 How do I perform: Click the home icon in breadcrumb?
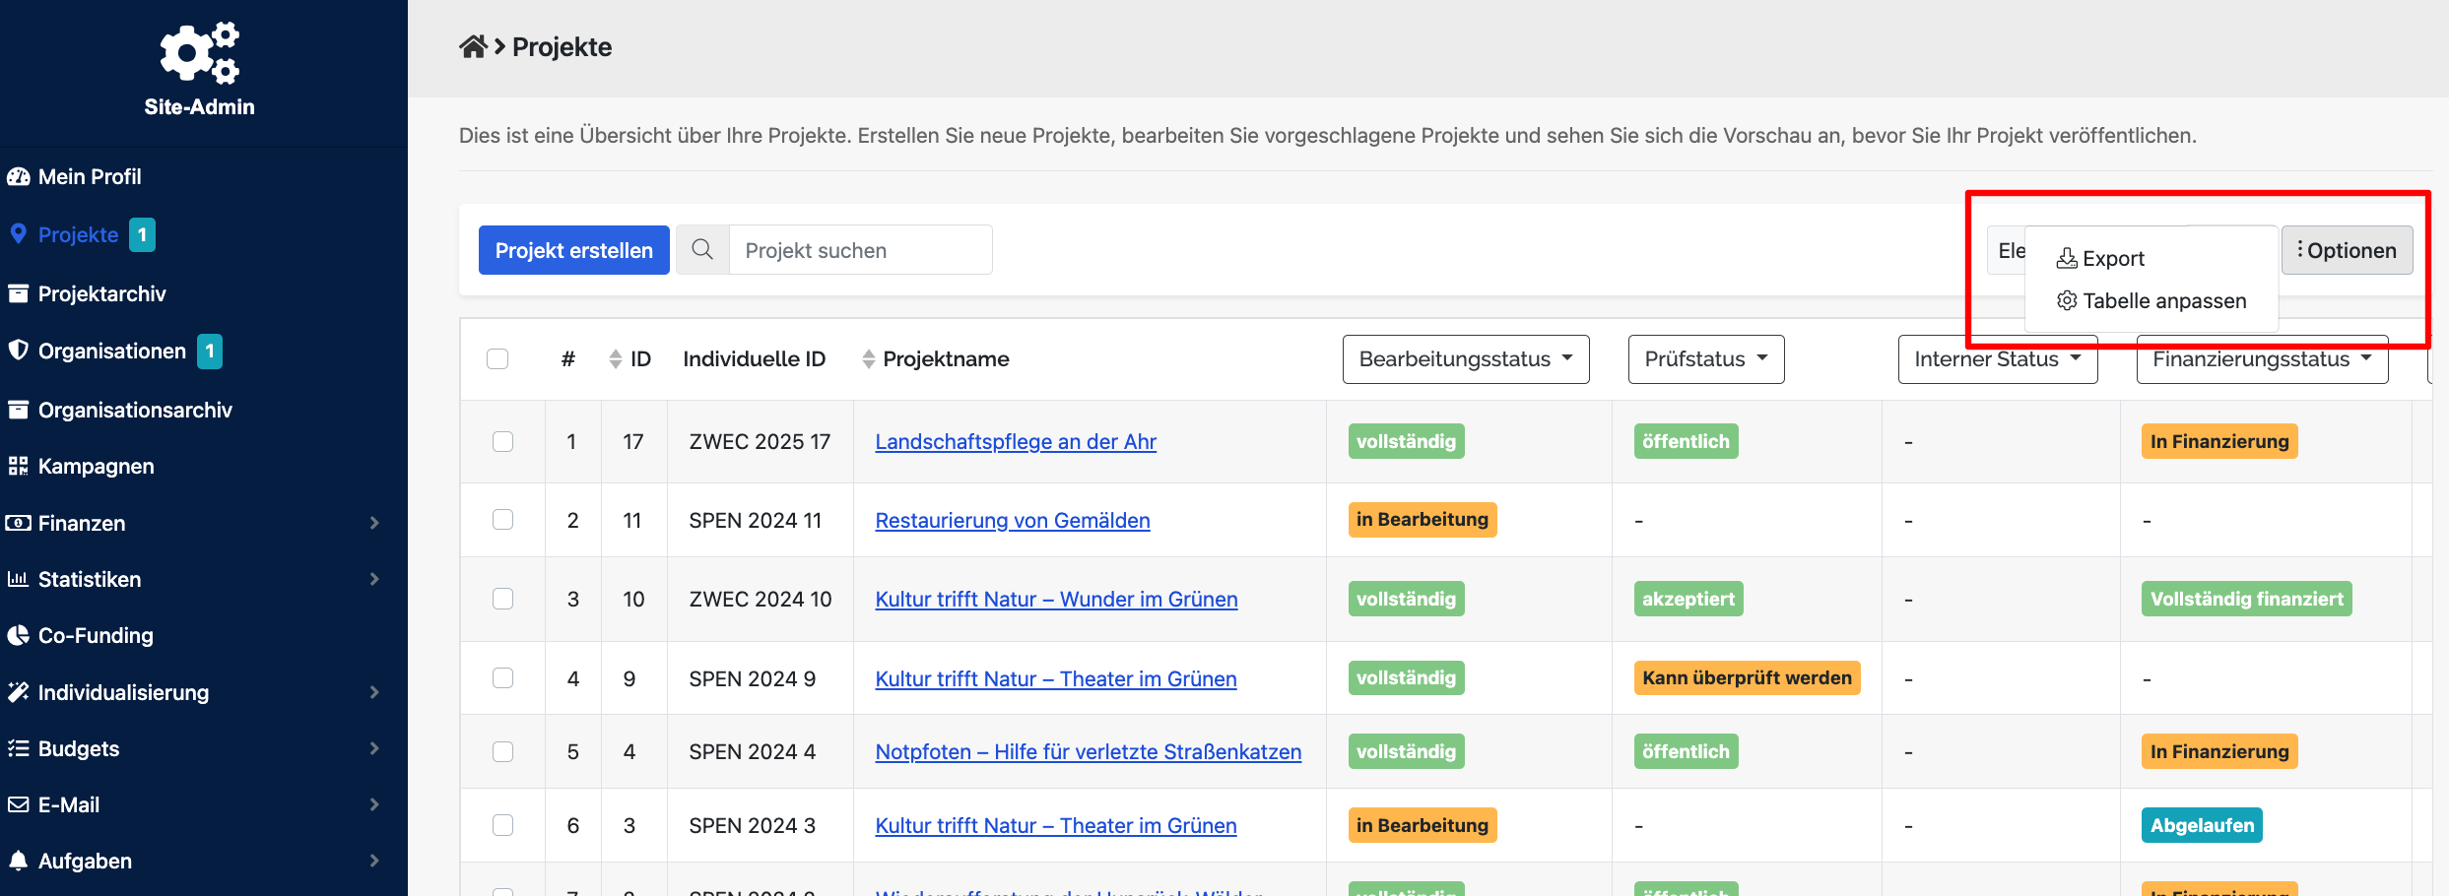pyautogui.click(x=473, y=46)
